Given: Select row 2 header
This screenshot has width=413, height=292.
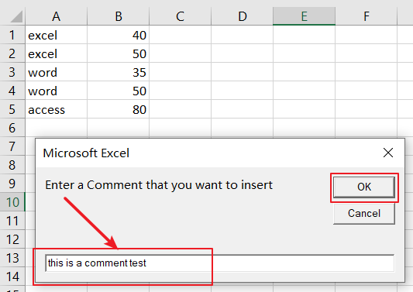Looking at the screenshot, I should [x=12, y=53].
